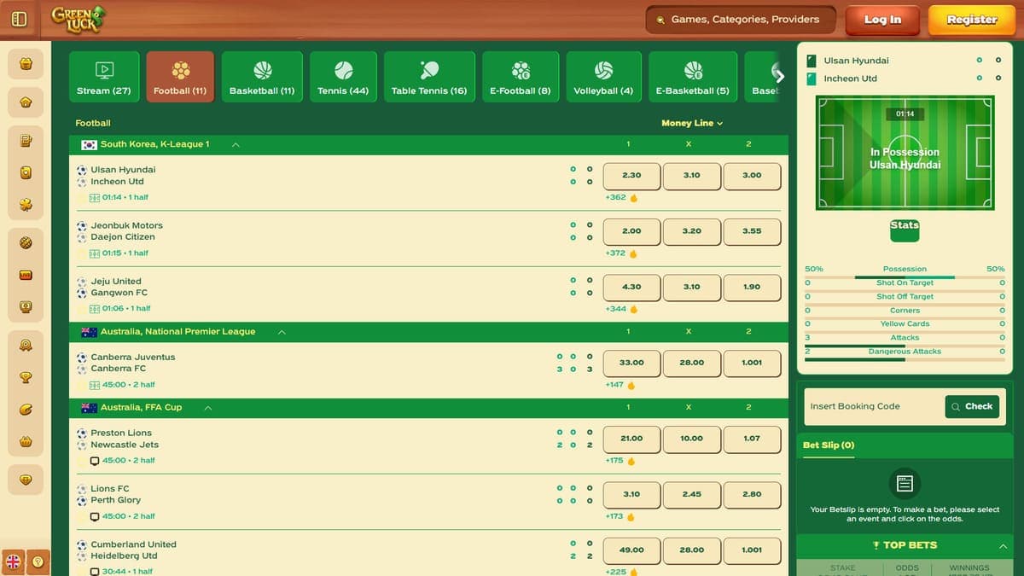Open live stream icon for Lions FC

coord(95,516)
